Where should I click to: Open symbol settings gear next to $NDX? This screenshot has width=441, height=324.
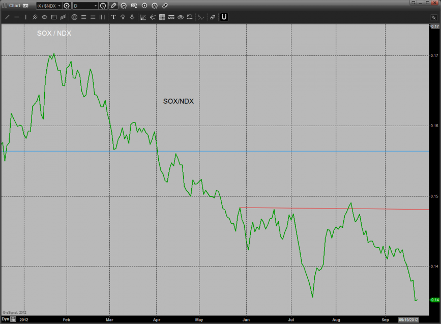pos(67,6)
